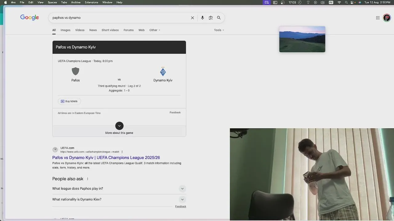Switch to the News tab
The image size is (394, 221).
click(93, 30)
